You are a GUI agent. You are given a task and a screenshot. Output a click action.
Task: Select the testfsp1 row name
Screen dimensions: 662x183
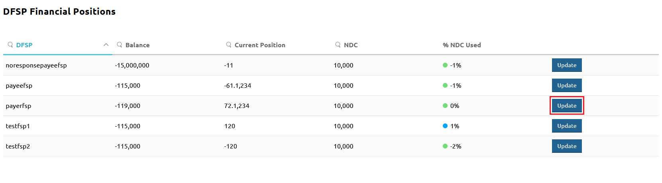tap(18, 126)
